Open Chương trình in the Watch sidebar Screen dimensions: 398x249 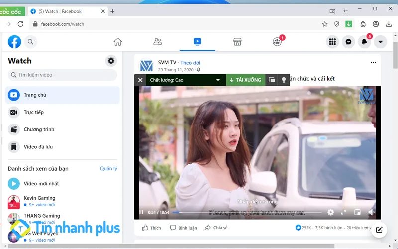(x=63, y=129)
